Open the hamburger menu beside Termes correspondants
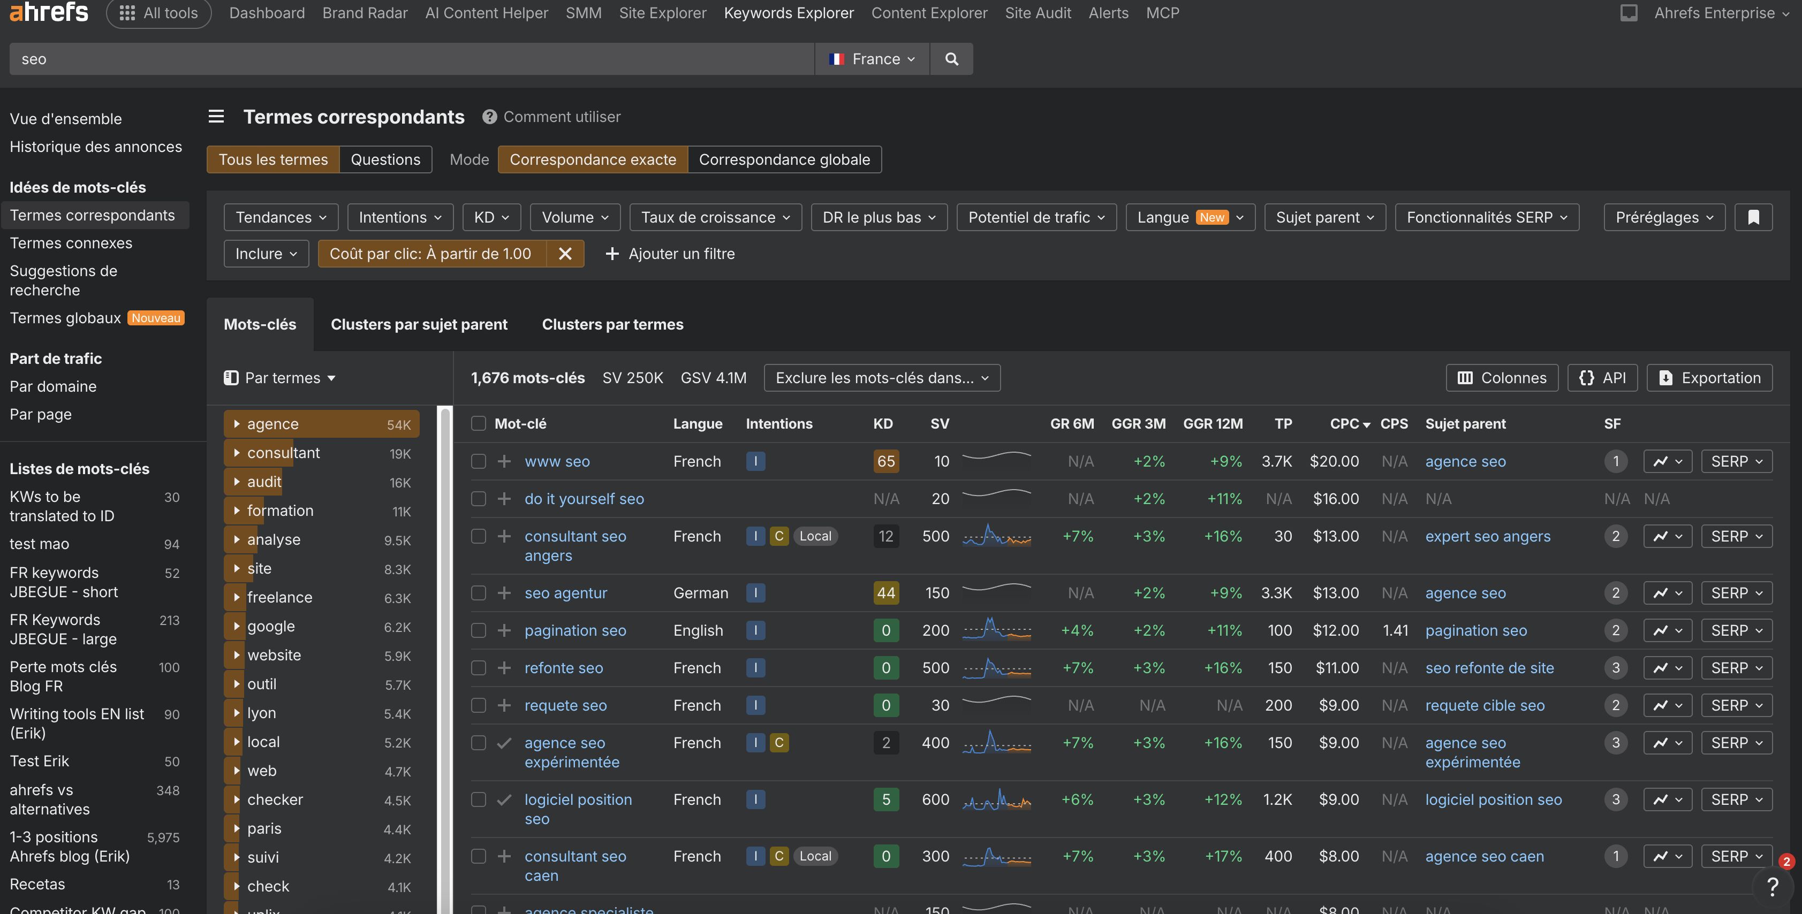This screenshot has height=914, width=1802. point(216,116)
